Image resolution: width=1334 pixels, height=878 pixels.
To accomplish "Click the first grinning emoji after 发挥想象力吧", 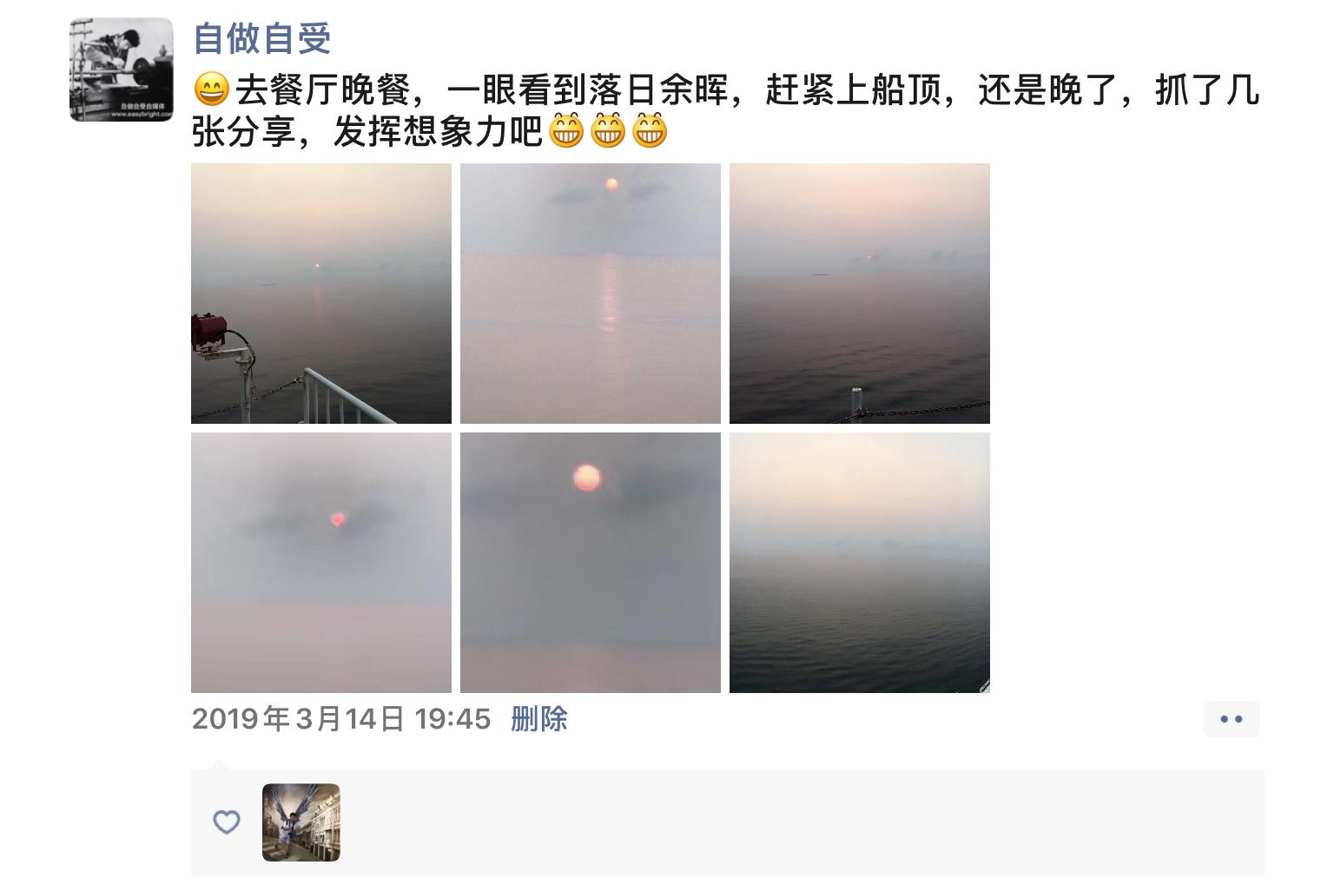I will click(x=566, y=131).
